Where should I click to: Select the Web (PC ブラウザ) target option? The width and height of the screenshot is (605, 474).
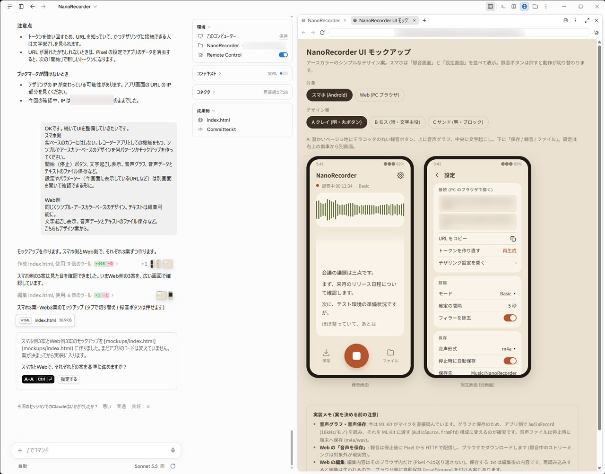click(x=380, y=95)
